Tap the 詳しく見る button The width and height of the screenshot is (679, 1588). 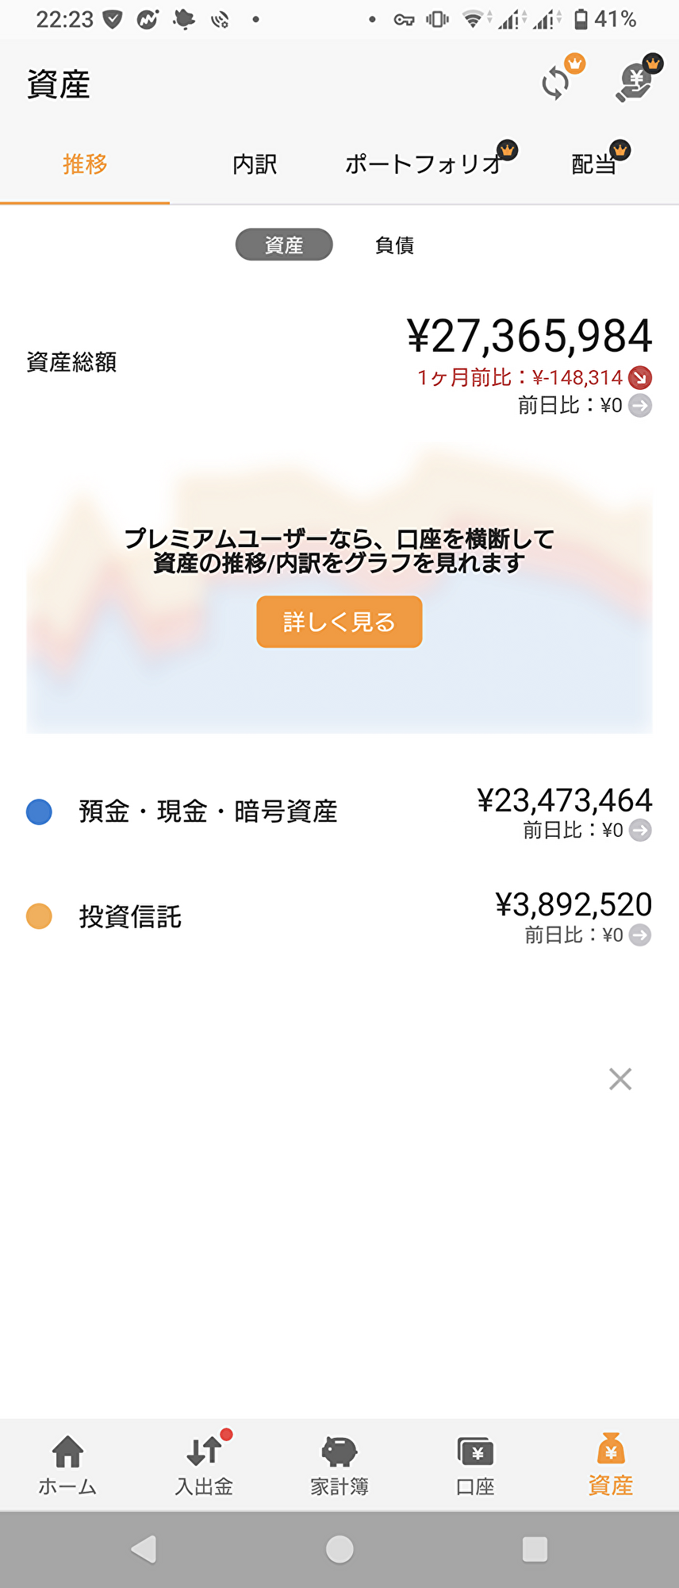coord(339,622)
